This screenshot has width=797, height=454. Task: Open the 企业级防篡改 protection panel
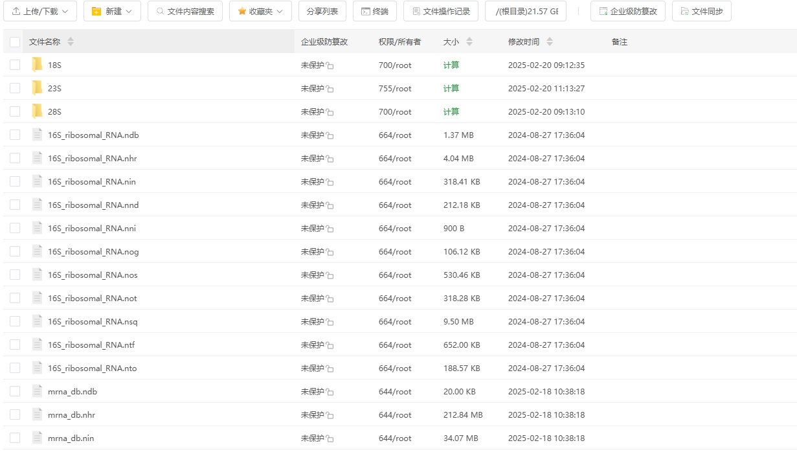(x=627, y=10)
